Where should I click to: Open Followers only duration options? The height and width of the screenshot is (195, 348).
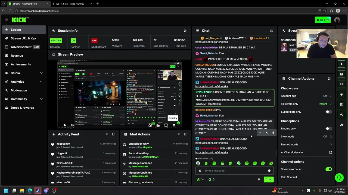[306, 104]
